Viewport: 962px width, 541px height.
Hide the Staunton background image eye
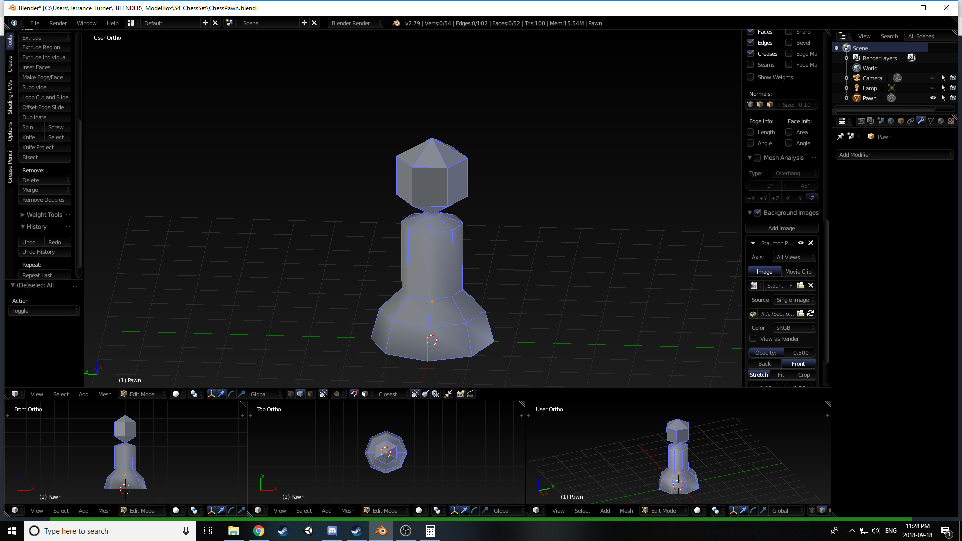click(x=801, y=243)
